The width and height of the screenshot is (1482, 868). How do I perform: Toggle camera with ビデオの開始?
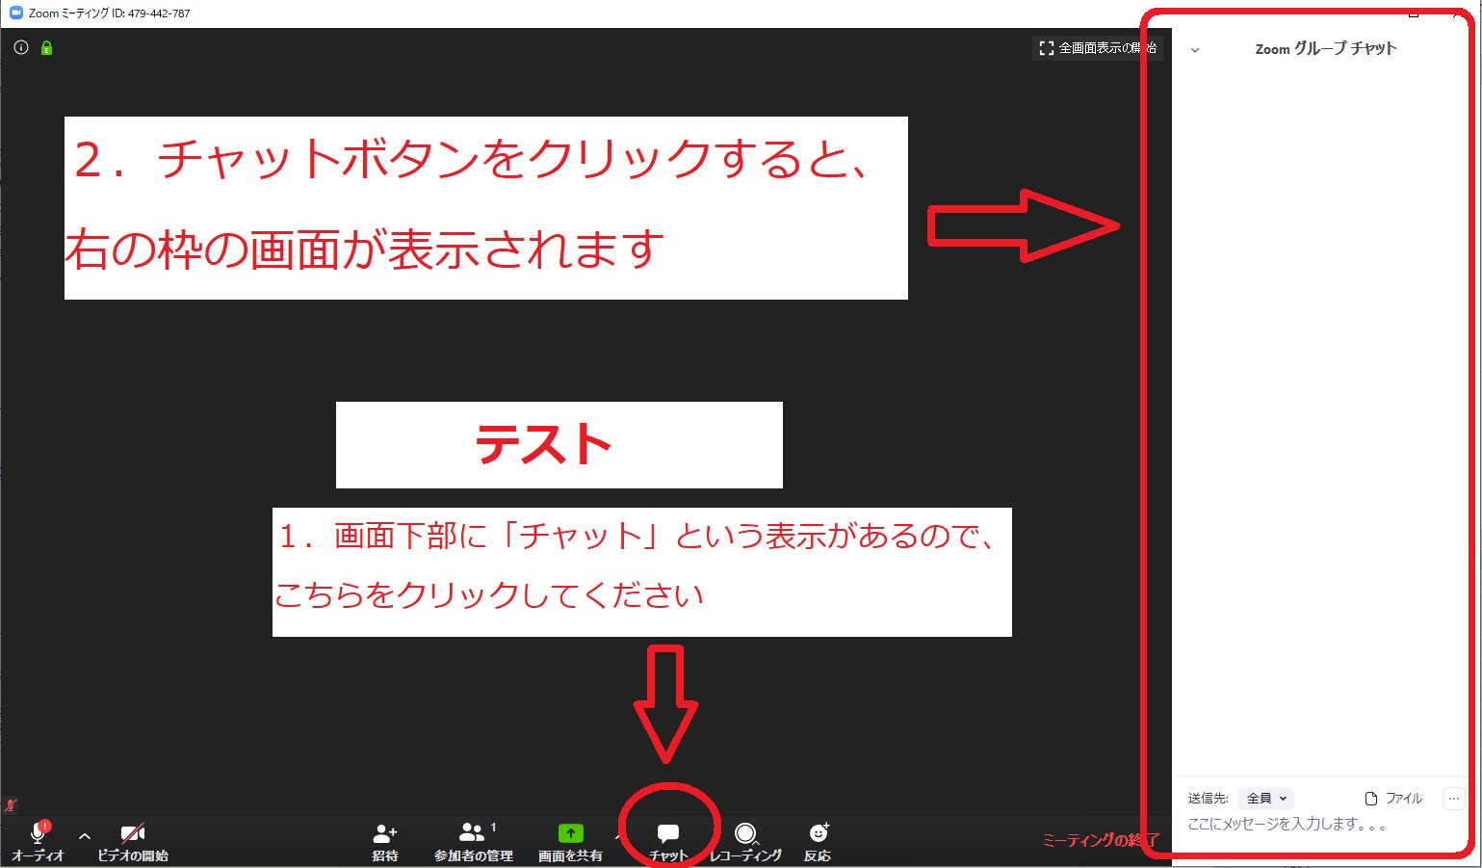133,834
